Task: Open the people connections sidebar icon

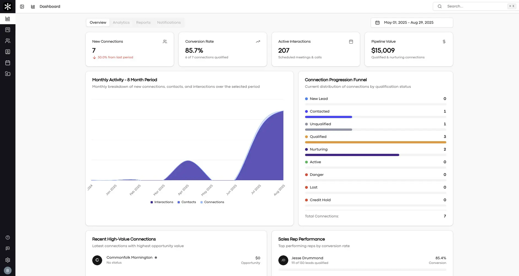Action: click(8, 41)
